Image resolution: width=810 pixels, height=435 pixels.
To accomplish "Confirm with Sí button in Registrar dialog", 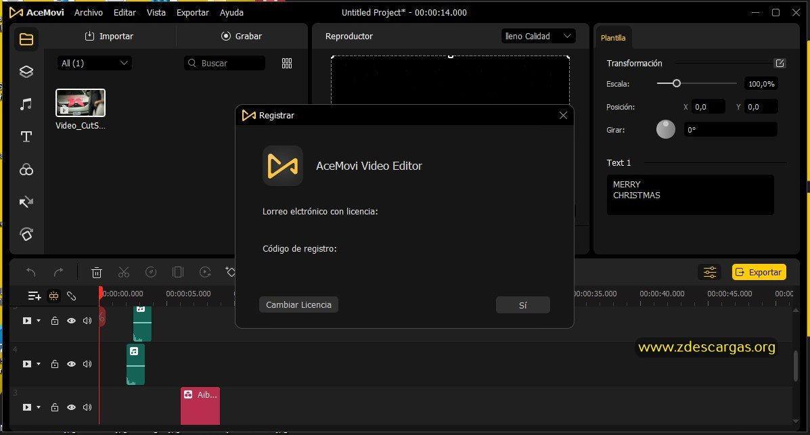I will coord(523,305).
